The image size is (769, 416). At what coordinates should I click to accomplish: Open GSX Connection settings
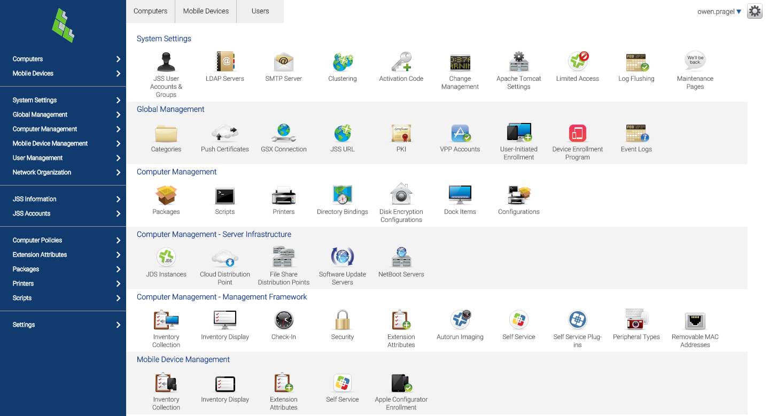(284, 133)
